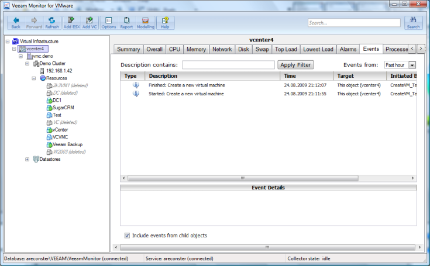Open the Events from time dropdown
The width and height of the screenshot is (430, 266).
tap(412, 65)
